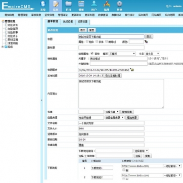Image resolution: width=183 pixels, height=183 pixels.
Task: Click into the content summary text area
Action: (x=121, y=94)
